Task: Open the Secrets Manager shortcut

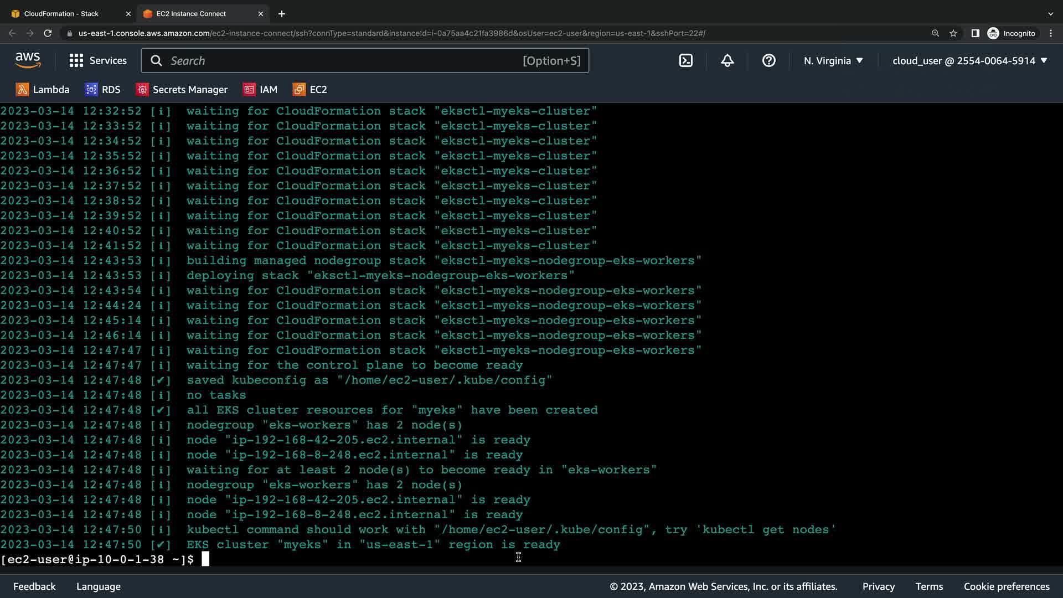Action: point(182,89)
